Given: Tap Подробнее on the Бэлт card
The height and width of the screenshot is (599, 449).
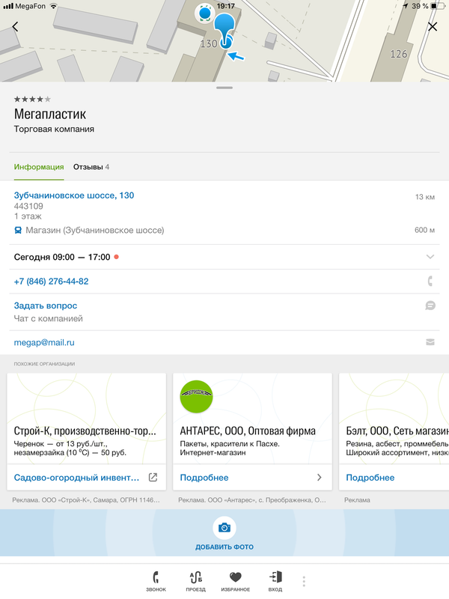Looking at the screenshot, I should [x=370, y=478].
